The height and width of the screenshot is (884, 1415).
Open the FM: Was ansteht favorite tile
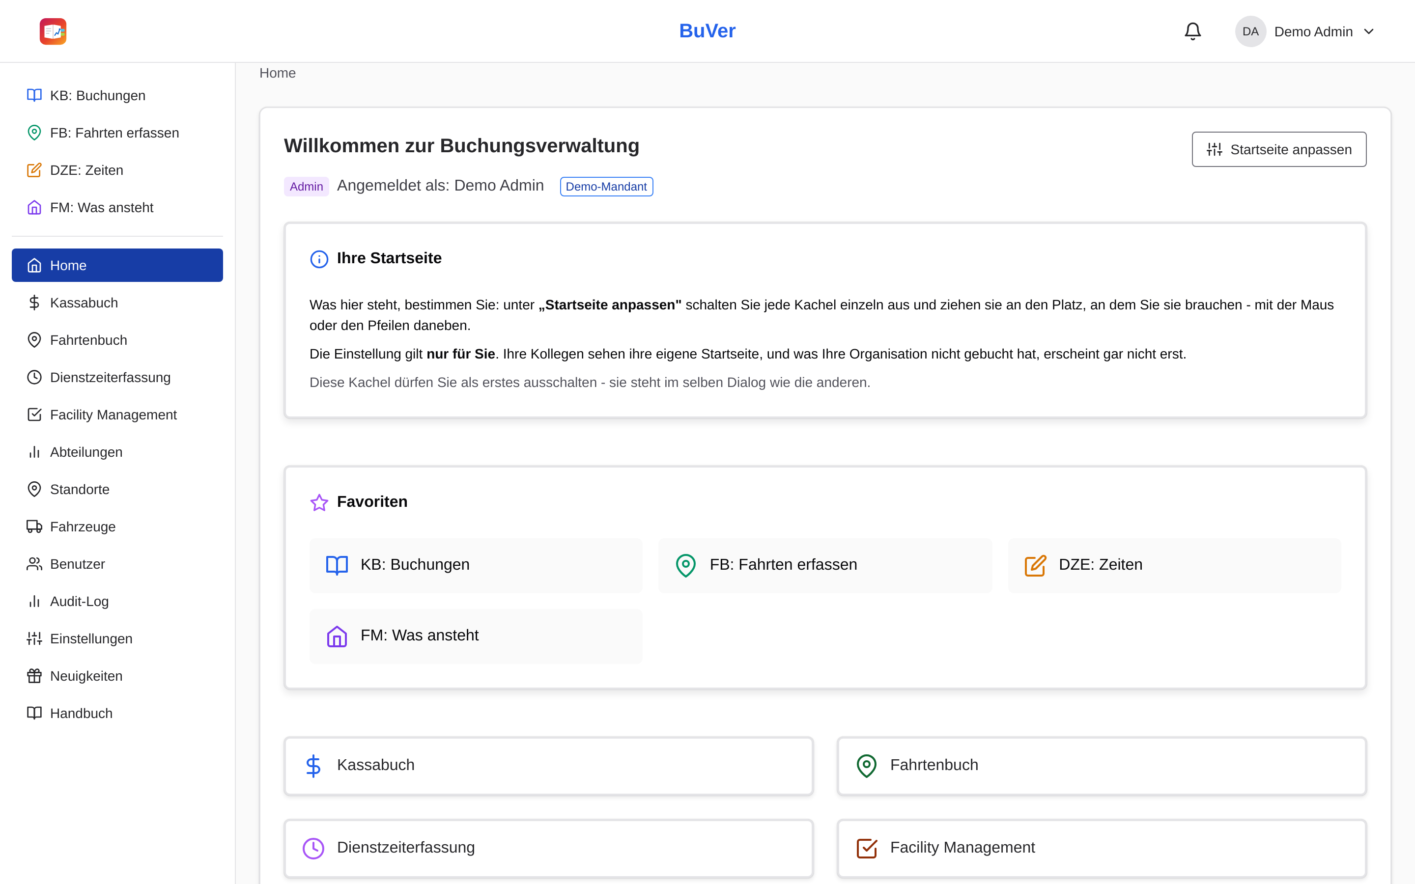coord(476,636)
